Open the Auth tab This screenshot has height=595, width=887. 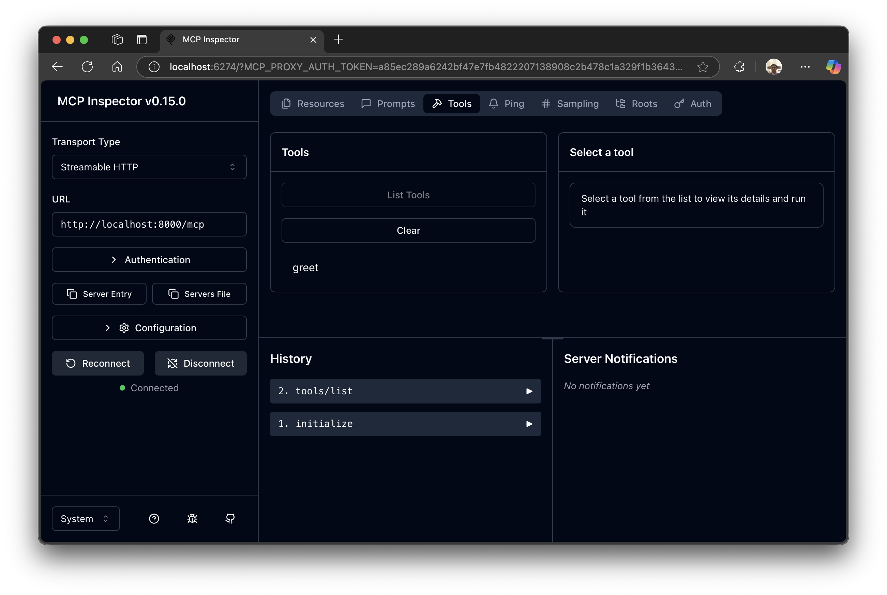tap(693, 104)
